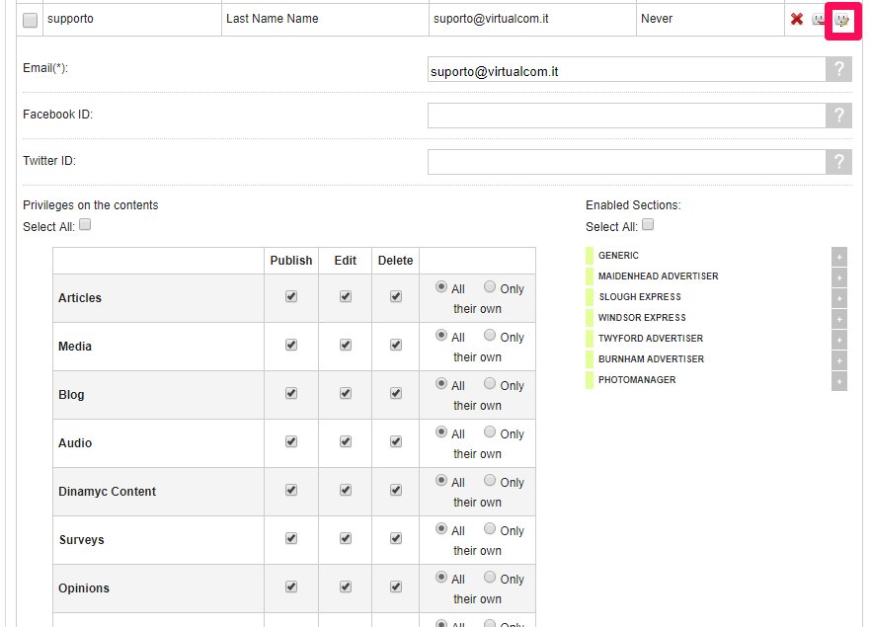Viewport: 871px width, 627px height.
Task: Uncheck the Publish checkbox for Articles
Action: tap(291, 296)
